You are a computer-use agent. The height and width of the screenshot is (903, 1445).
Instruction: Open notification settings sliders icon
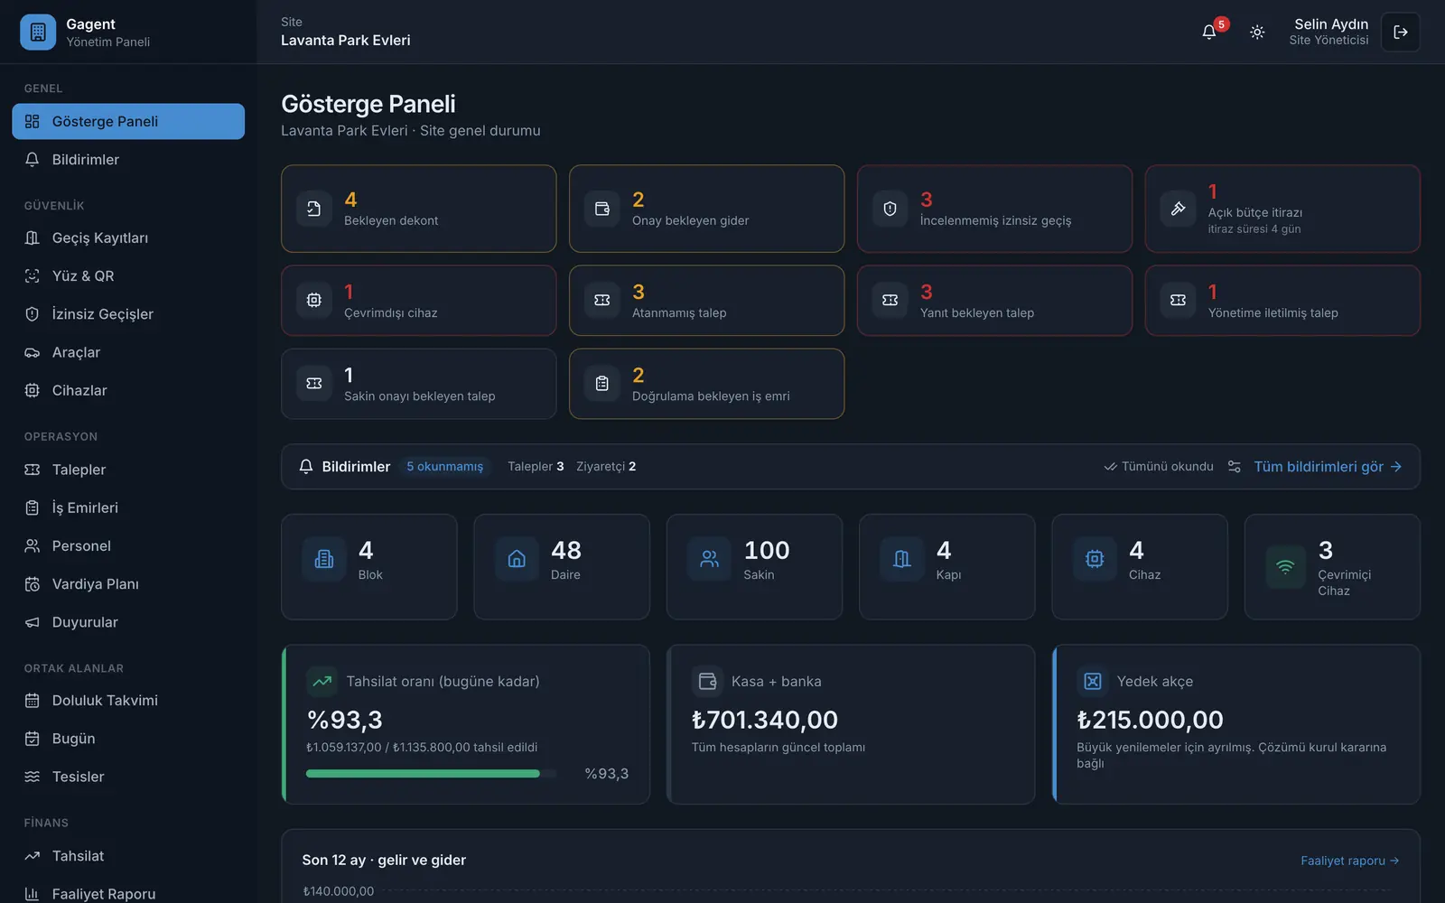click(1235, 467)
